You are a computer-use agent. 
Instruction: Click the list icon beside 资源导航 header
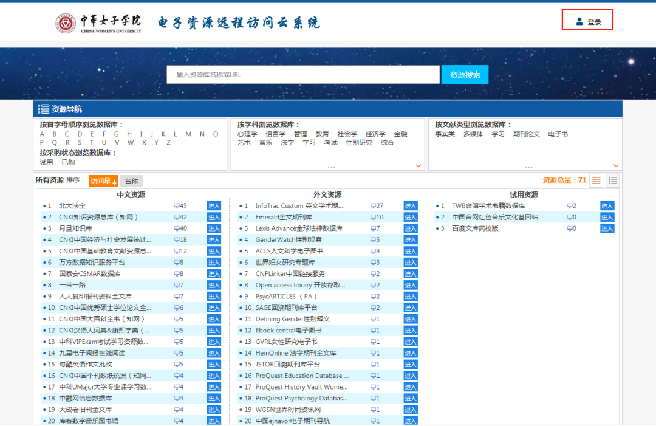point(44,108)
